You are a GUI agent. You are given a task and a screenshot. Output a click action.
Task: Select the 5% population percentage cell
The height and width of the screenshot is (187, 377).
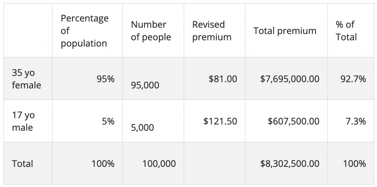(x=108, y=121)
